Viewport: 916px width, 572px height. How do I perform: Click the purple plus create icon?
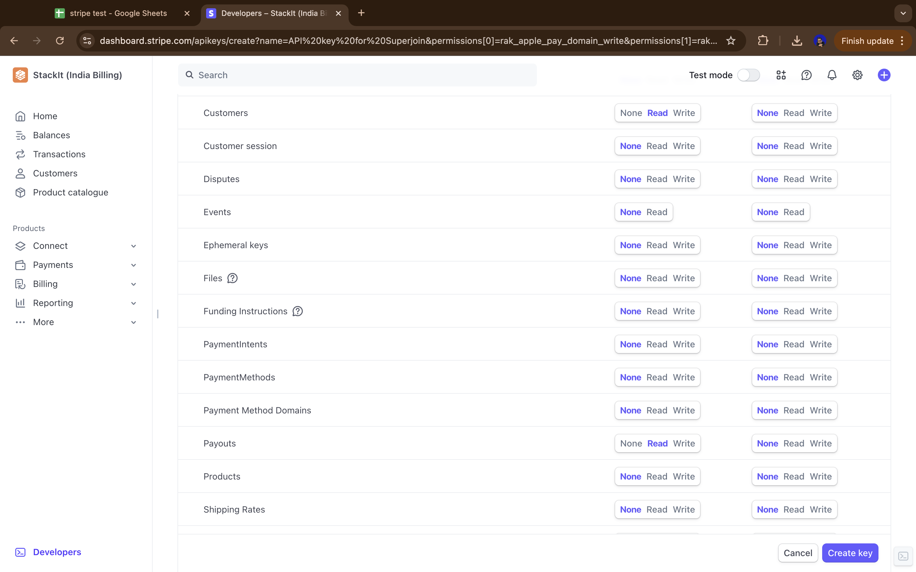click(x=884, y=75)
